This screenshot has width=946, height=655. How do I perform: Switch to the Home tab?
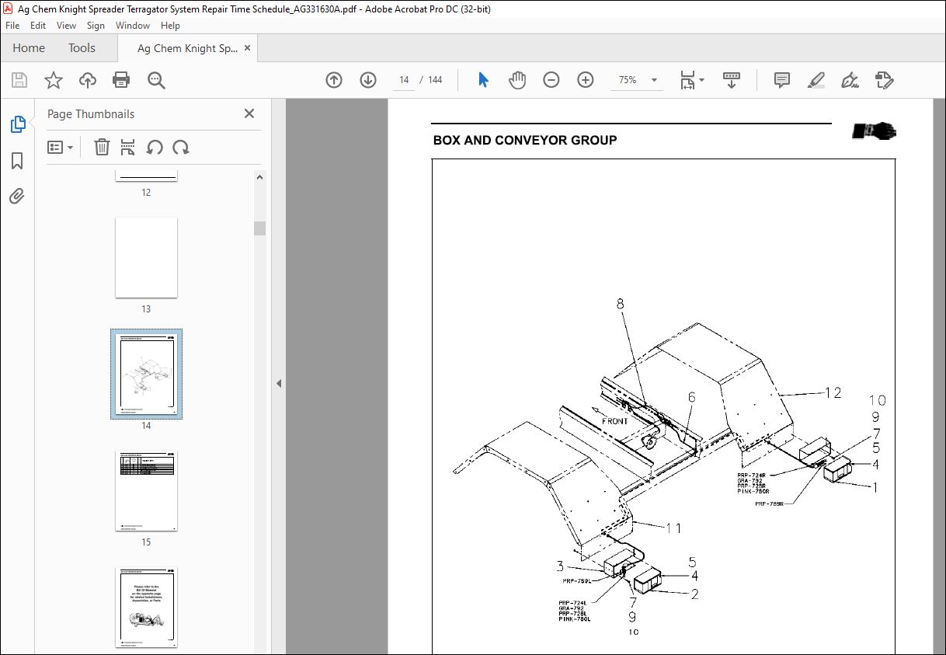click(29, 48)
